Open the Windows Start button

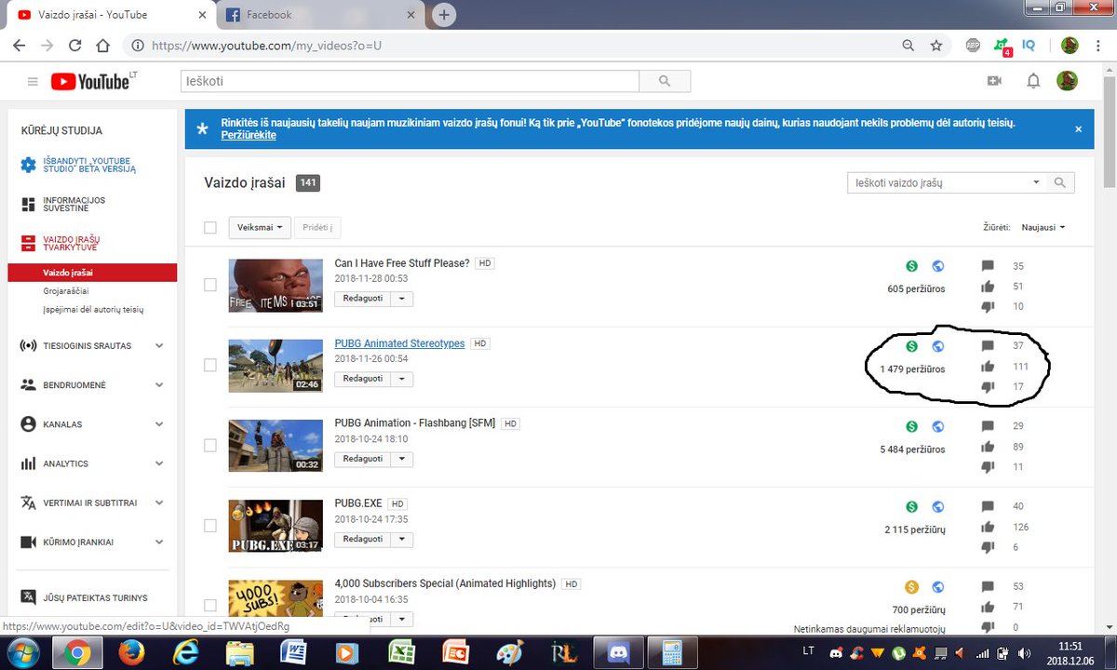coord(22,652)
